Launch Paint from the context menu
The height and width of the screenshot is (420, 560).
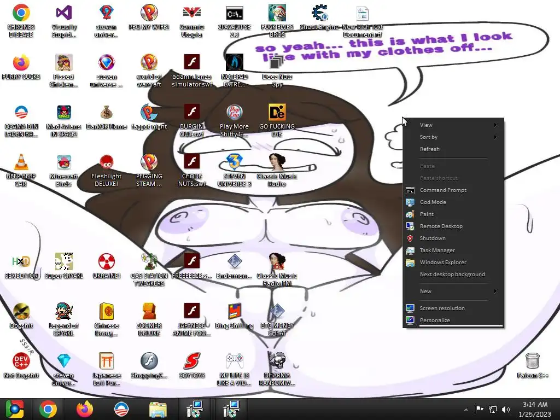pos(453,214)
